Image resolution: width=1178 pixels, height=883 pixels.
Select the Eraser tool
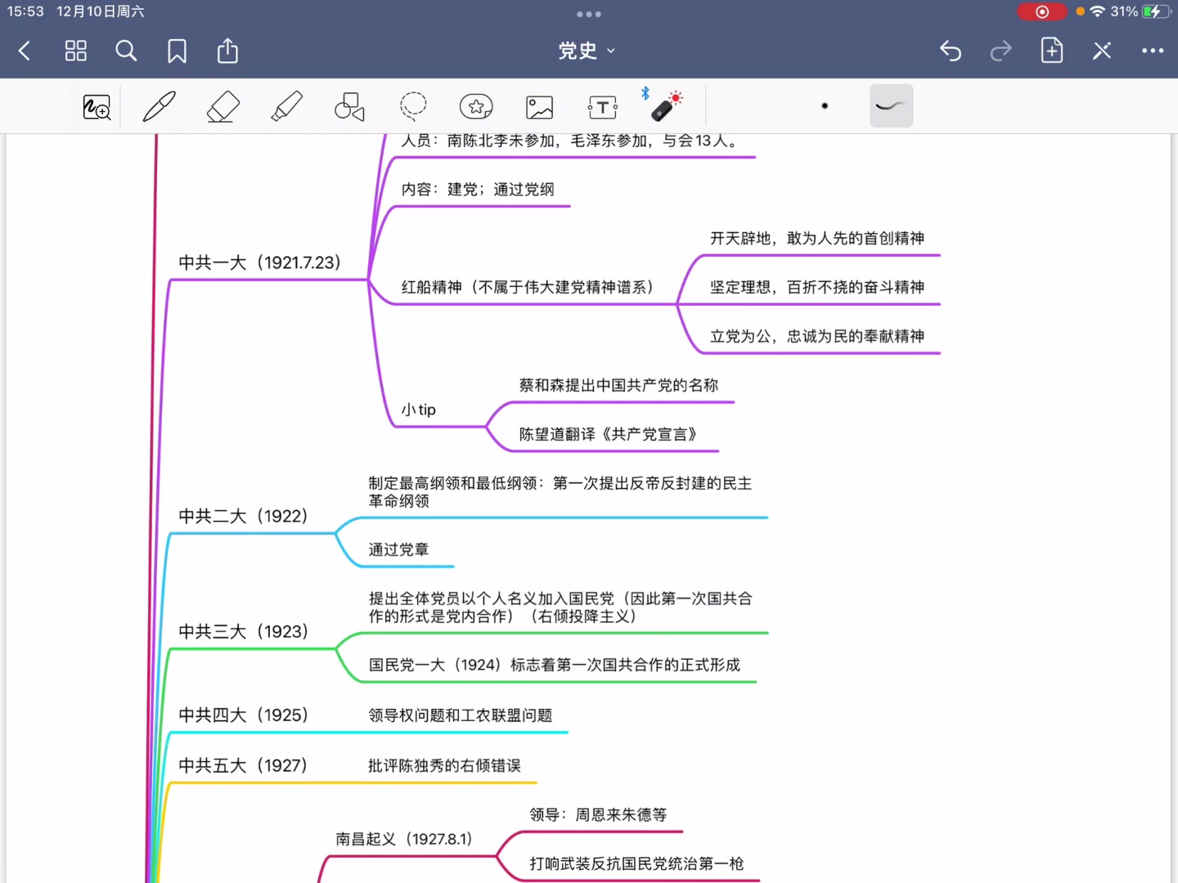pos(223,107)
